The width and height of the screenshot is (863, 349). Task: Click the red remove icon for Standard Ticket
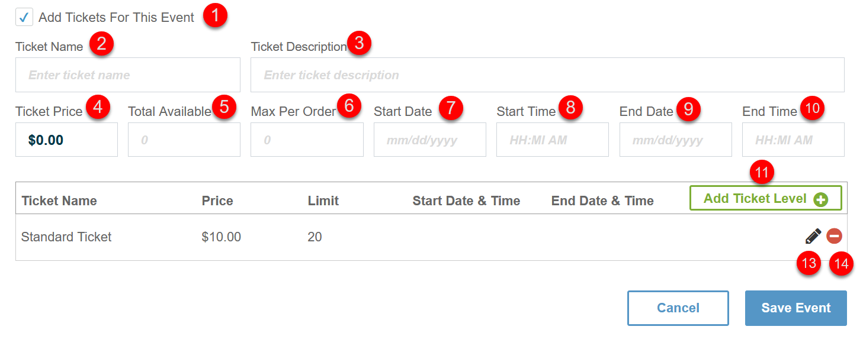834,236
